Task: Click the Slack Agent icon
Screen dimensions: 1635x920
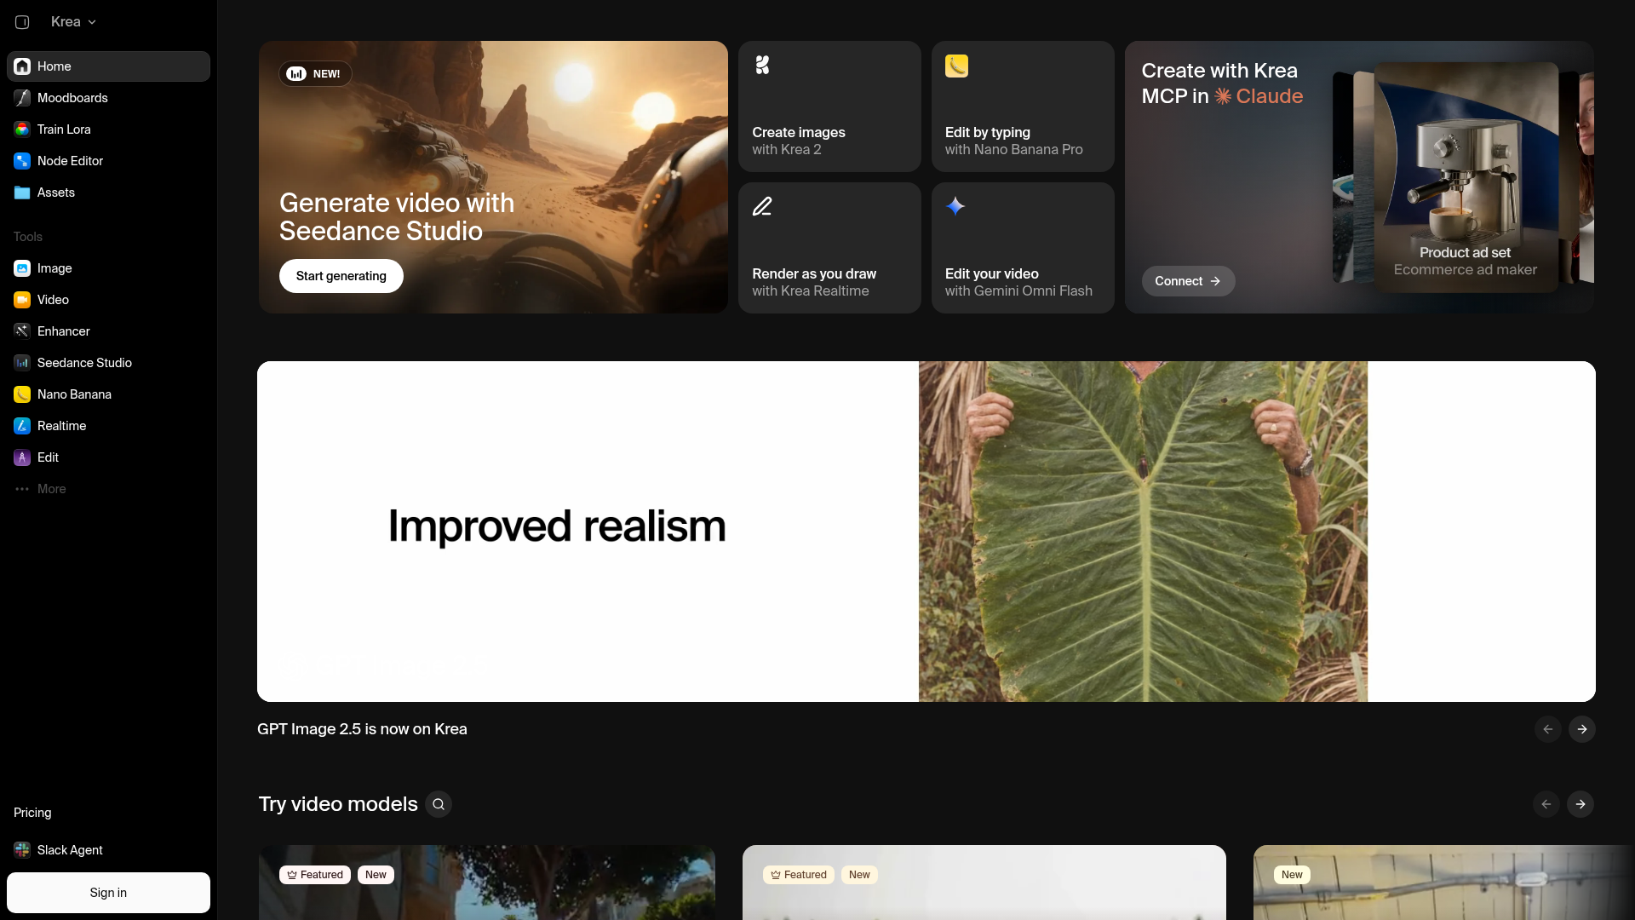Action: coord(22,850)
